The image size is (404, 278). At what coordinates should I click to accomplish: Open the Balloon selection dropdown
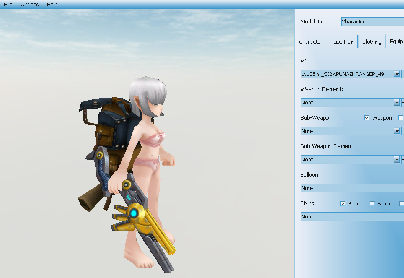(352, 188)
